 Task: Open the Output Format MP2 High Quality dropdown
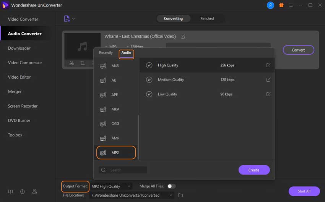tap(111, 186)
